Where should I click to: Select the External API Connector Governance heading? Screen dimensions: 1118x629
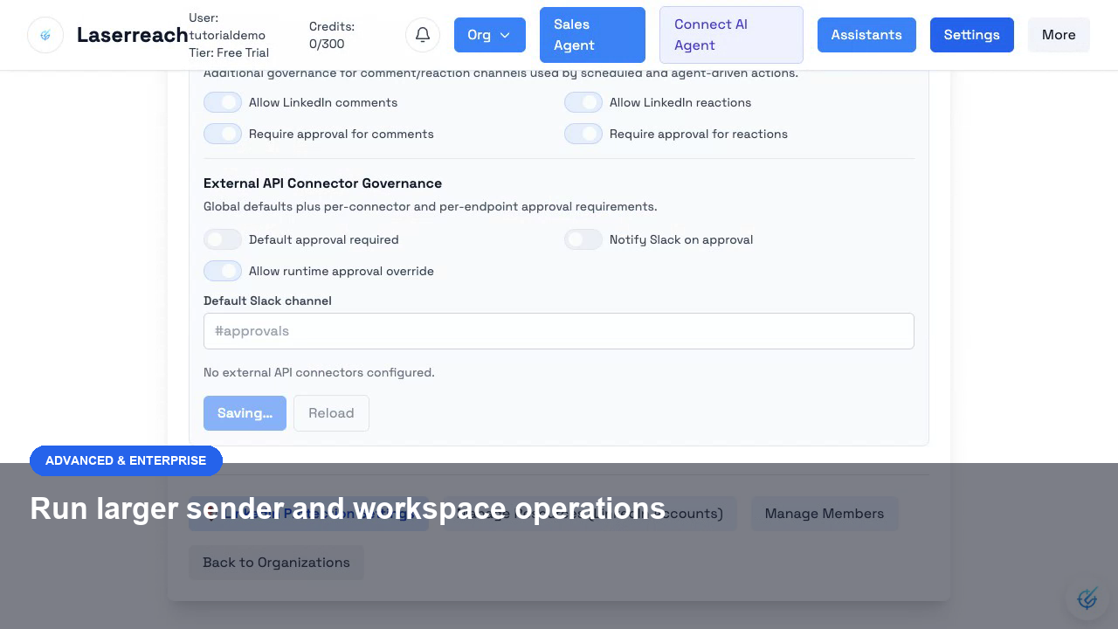click(322, 183)
